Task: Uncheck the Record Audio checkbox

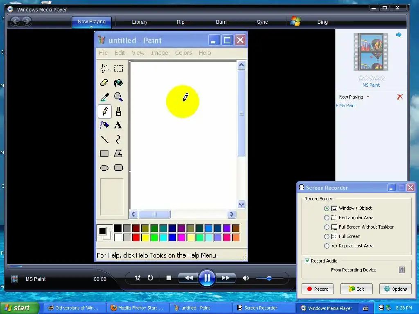Action: (308, 260)
